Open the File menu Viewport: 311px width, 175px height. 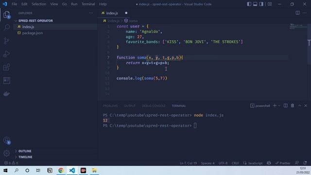(14, 4)
